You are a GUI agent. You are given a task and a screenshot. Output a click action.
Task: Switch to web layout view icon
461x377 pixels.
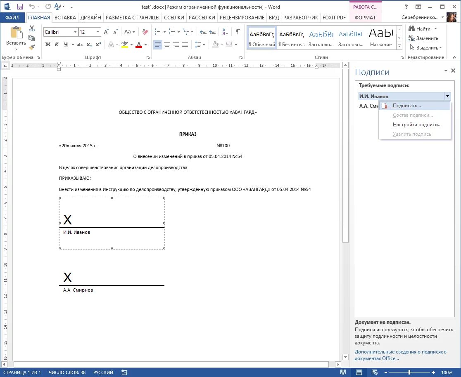tap(374, 372)
